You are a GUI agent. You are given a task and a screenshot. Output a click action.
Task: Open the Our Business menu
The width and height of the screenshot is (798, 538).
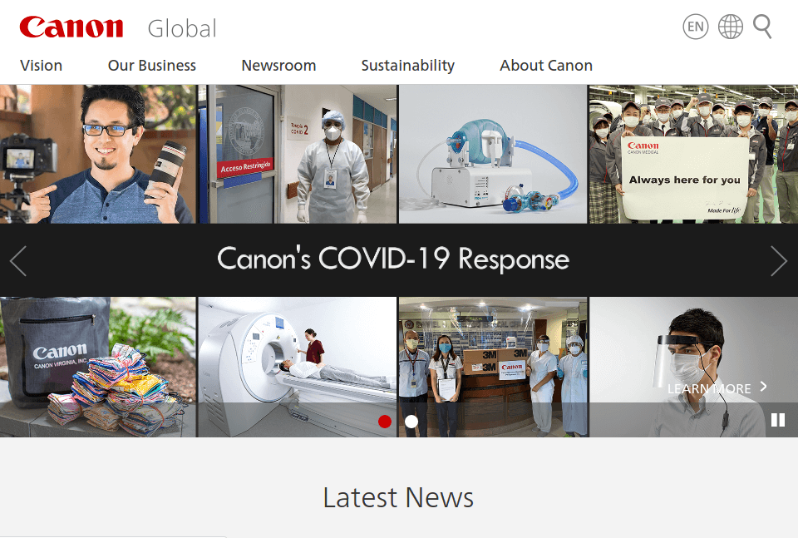coord(151,65)
